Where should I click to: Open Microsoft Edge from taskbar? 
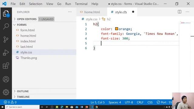click(62, 107)
